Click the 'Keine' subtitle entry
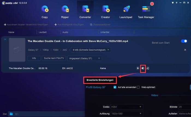This screenshot has height=117, width=191. 103,68
